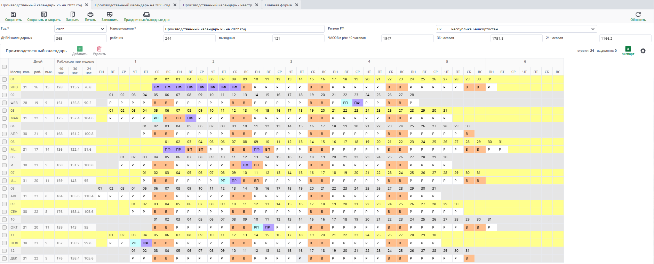Export the table to Excel (экспорт)
Image resolution: width=654 pixels, height=264 pixels.
(x=628, y=49)
